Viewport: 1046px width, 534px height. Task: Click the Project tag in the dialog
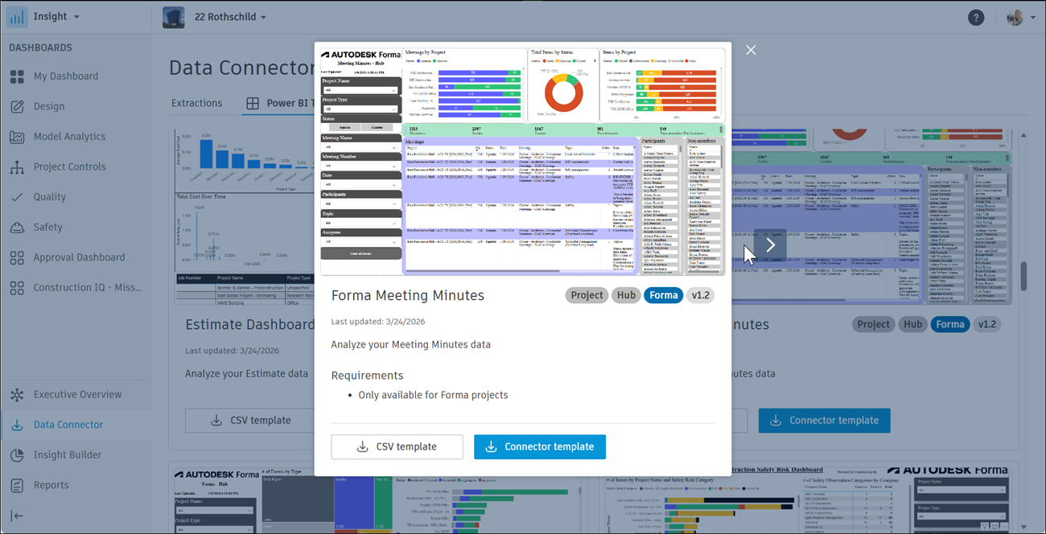tap(587, 295)
